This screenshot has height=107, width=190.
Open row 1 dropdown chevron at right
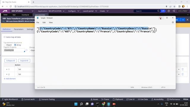[179, 69]
